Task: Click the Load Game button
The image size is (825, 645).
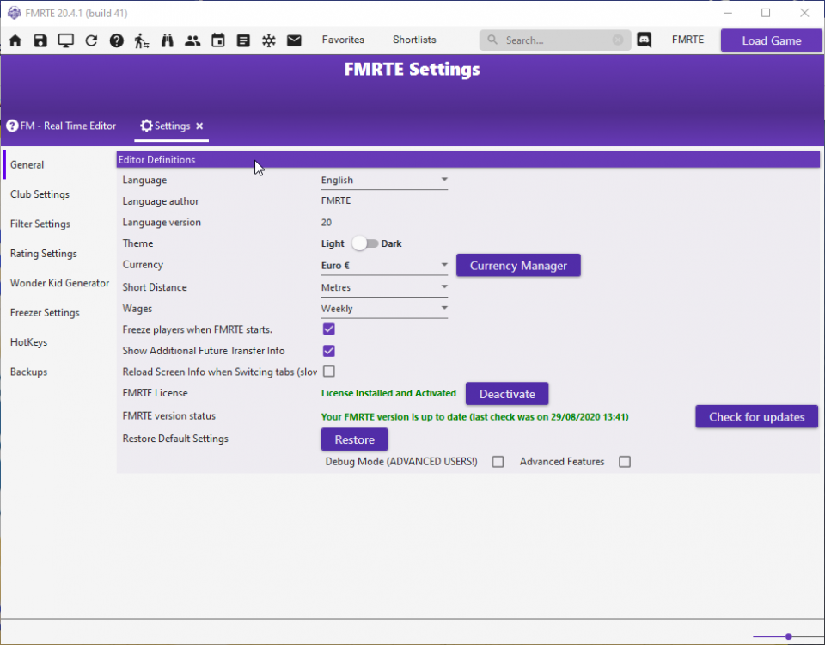Action: [x=772, y=40]
